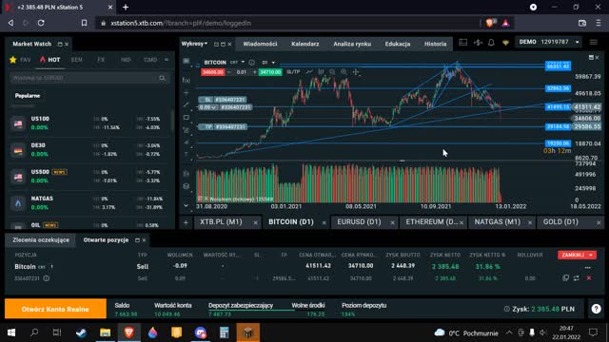Zoom out the chart with magnifier

[x=332, y=72]
